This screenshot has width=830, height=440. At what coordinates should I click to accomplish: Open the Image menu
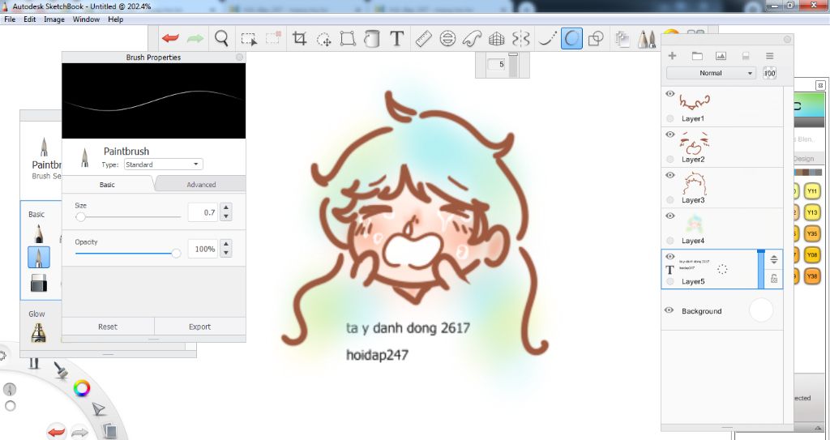point(54,19)
